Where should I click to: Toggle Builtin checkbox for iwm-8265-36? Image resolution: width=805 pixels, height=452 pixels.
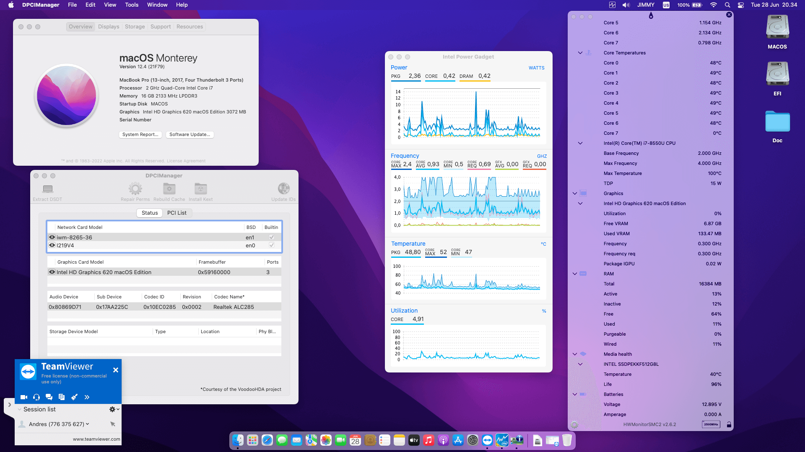(x=272, y=237)
